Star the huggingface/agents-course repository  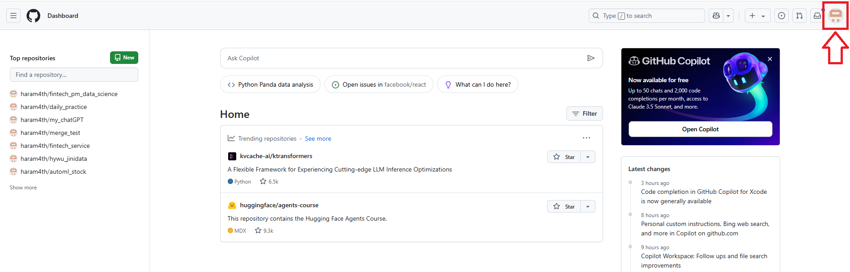[564, 206]
